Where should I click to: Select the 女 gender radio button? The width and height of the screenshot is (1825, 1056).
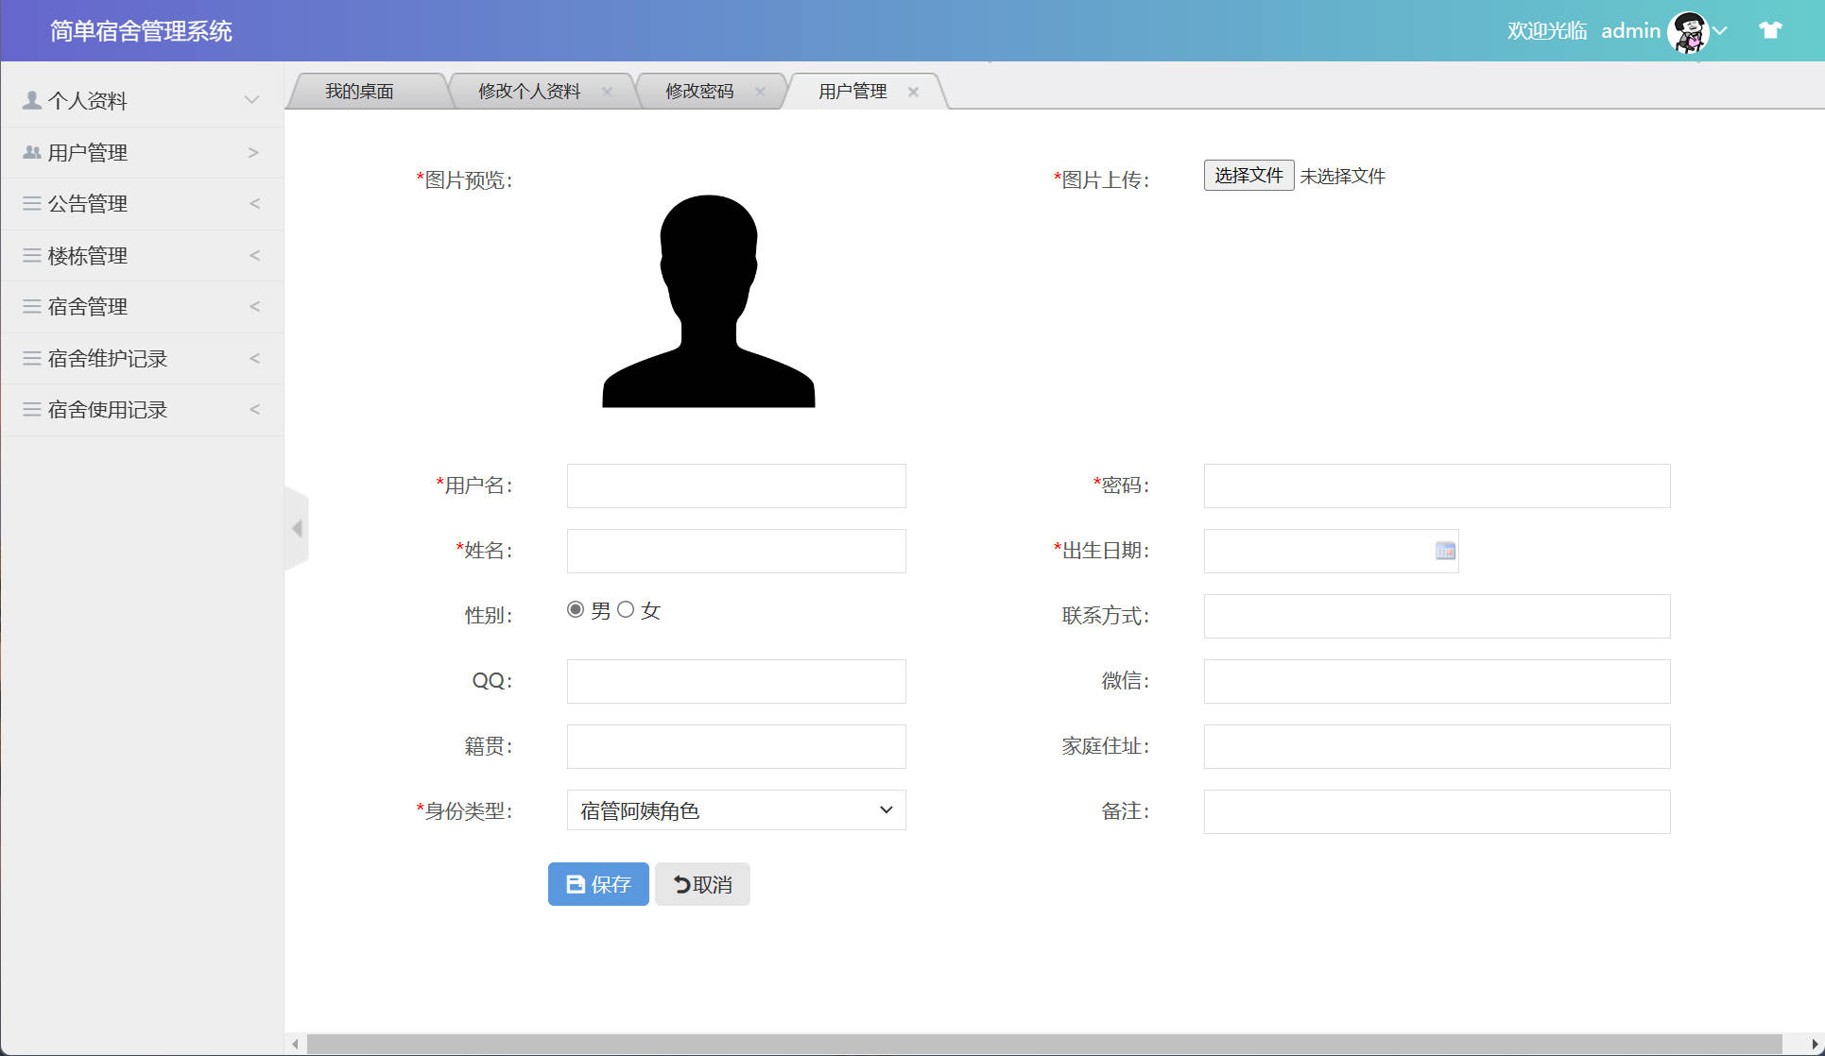(625, 609)
